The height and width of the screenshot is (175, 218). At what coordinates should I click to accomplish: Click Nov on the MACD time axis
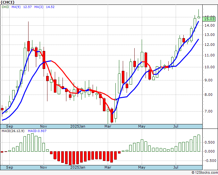[44, 167]
